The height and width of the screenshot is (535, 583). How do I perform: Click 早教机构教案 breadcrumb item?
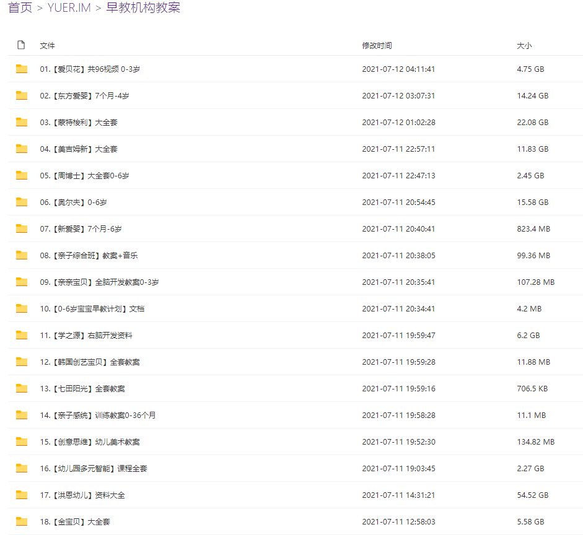pyautogui.click(x=143, y=7)
